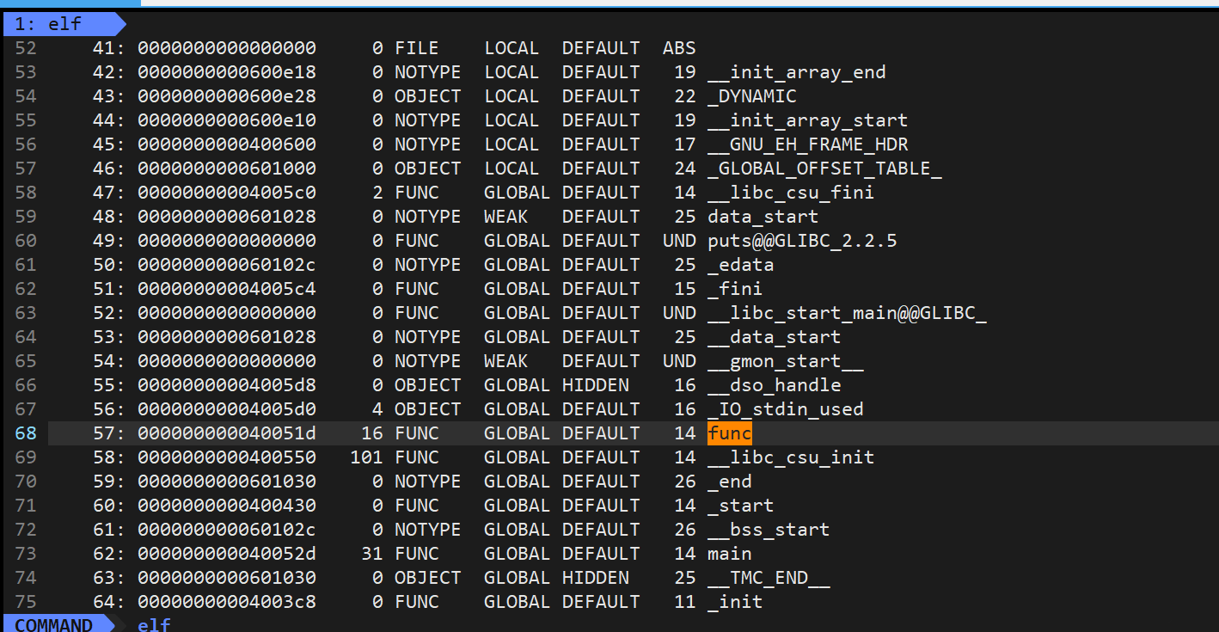Click address "0000000000600e18"
Viewport: 1219px width, 632px height.
(227, 72)
